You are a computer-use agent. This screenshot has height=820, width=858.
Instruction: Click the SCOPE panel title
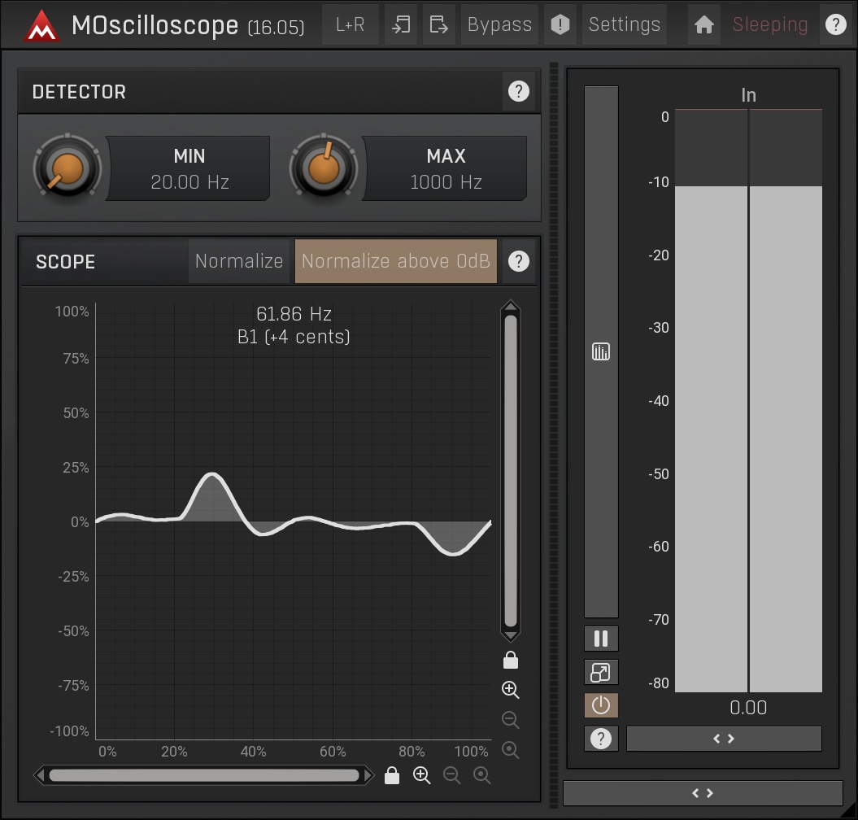coord(65,262)
